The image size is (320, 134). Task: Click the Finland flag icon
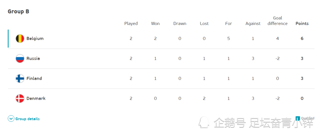[20, 79]
